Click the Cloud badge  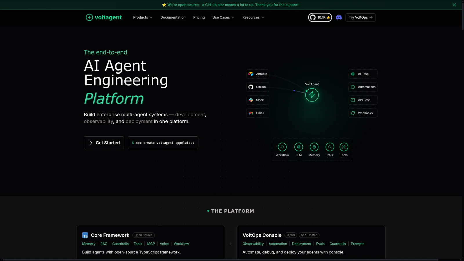click(x=291, y=235)
